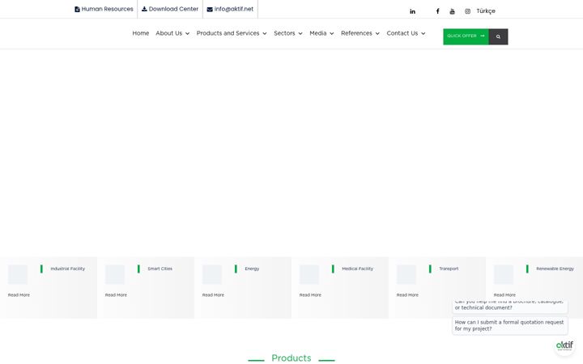Open the YouTube social icon
The width and height of the screenshot is (583, 364).
pos(452,11)
